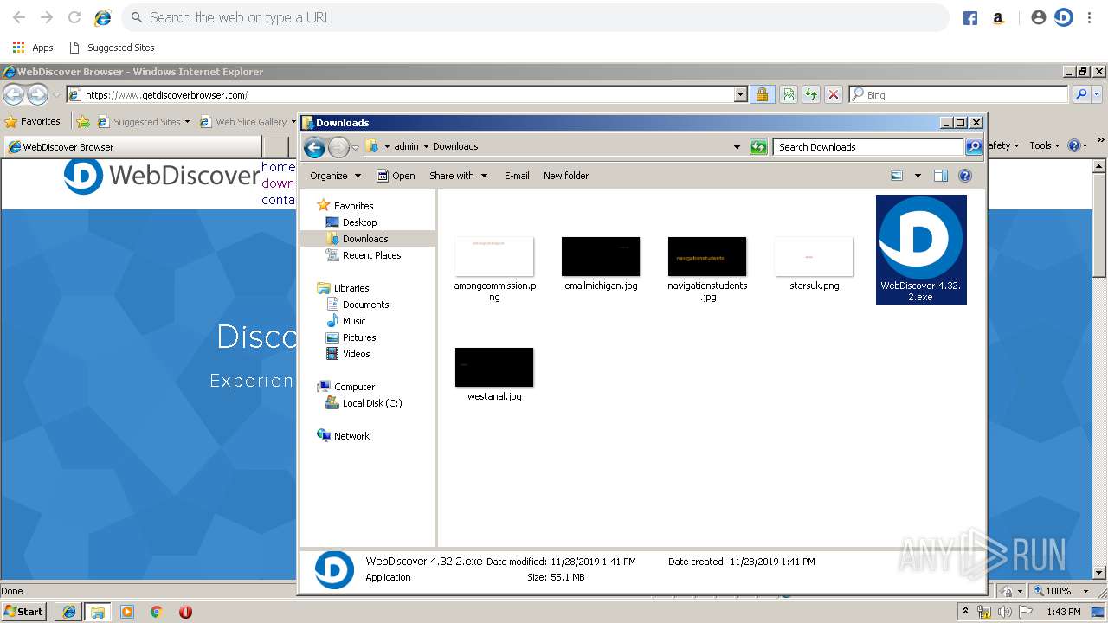Open the Organize dropdown menu
This screenshot has height=623, width=1108.
[x=336, y=176]
